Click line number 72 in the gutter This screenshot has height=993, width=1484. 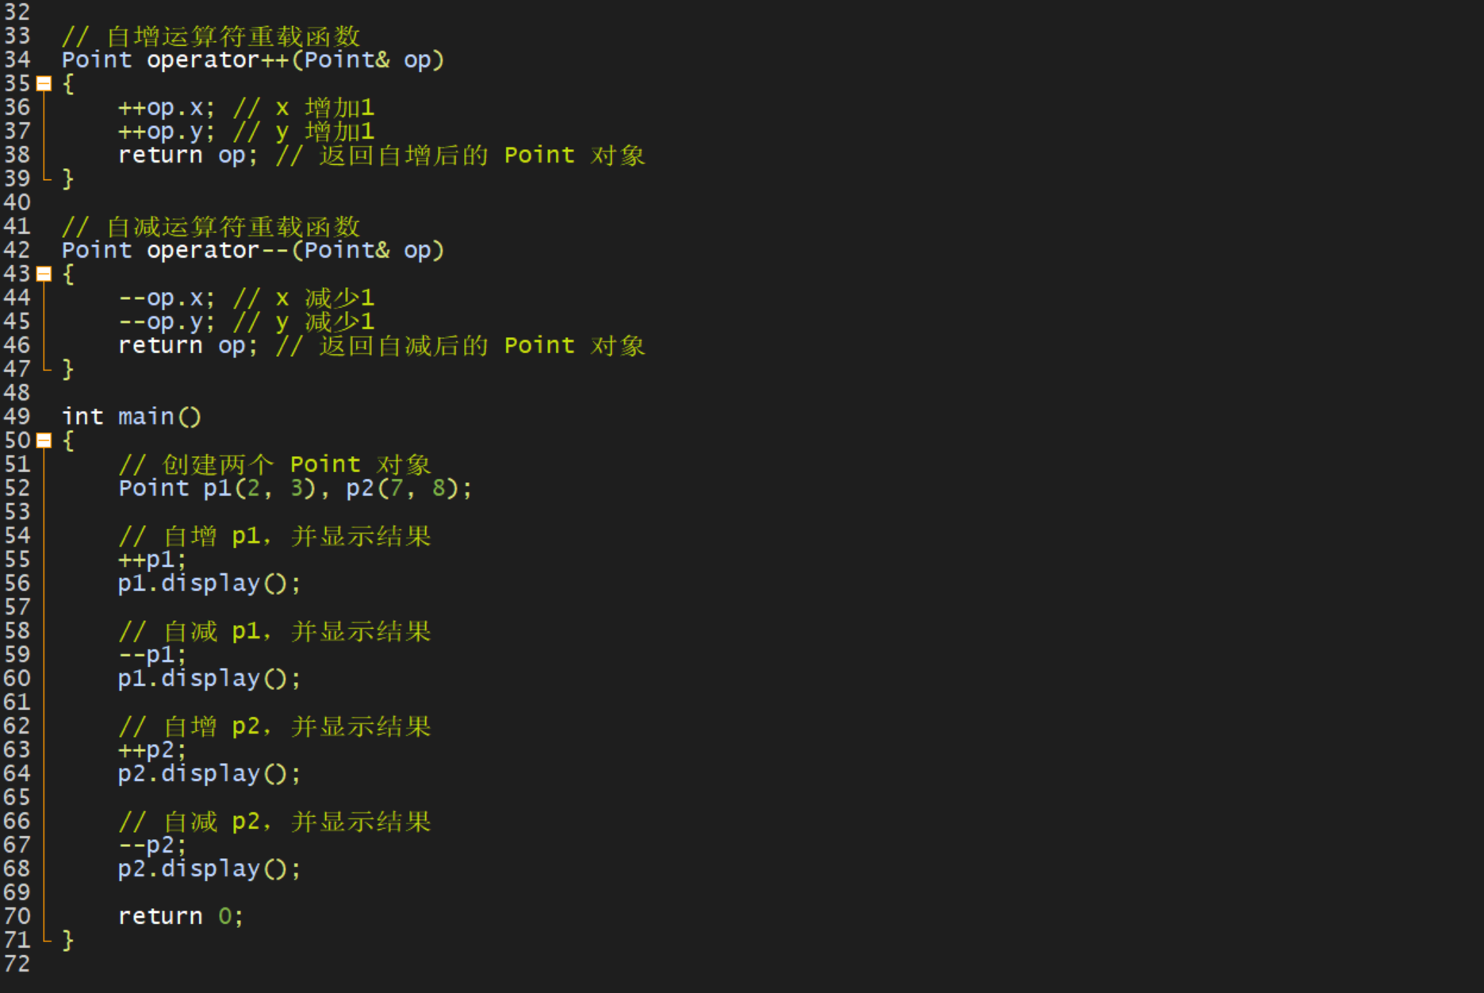coord(17,964)
